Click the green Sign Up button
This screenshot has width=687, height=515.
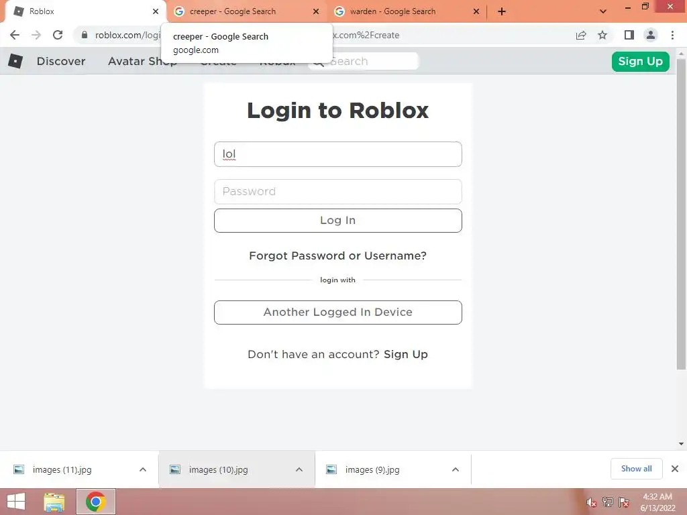(640, 61)
